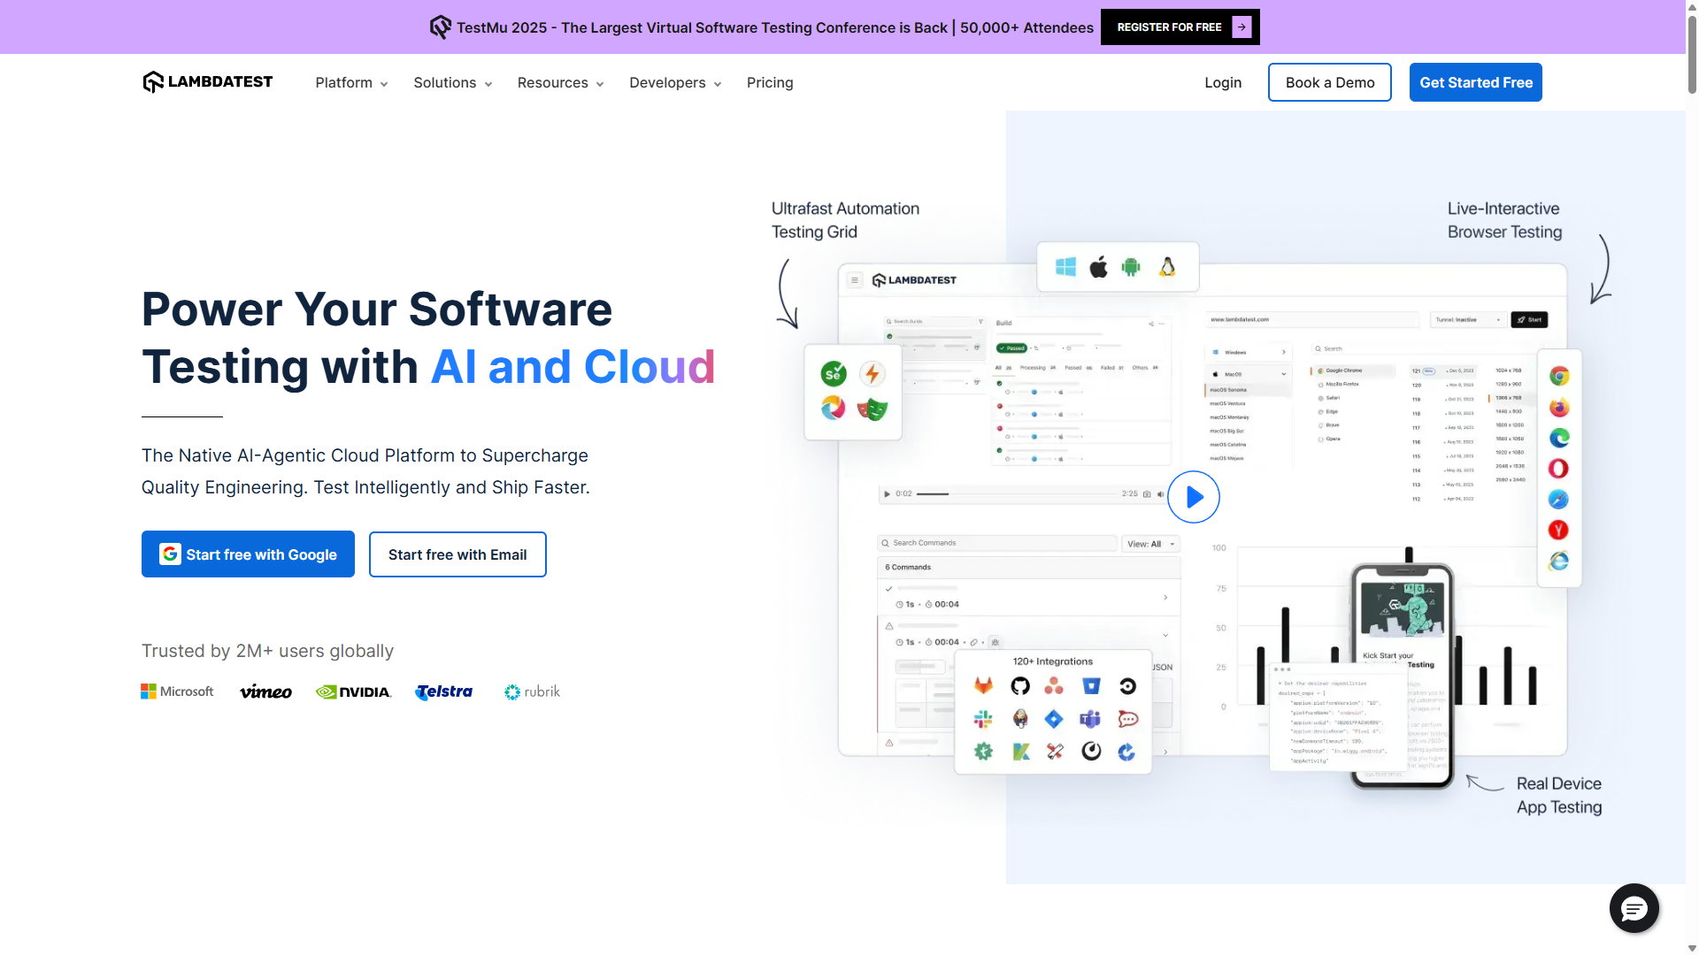This screenshot has width=1699, height=955.
Task: Expand the Windows row in the mockup
Action: coord(1284,352)
